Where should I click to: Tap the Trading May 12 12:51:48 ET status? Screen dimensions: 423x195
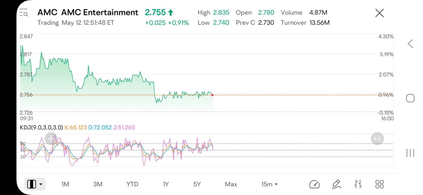click(x=76, y=23)
